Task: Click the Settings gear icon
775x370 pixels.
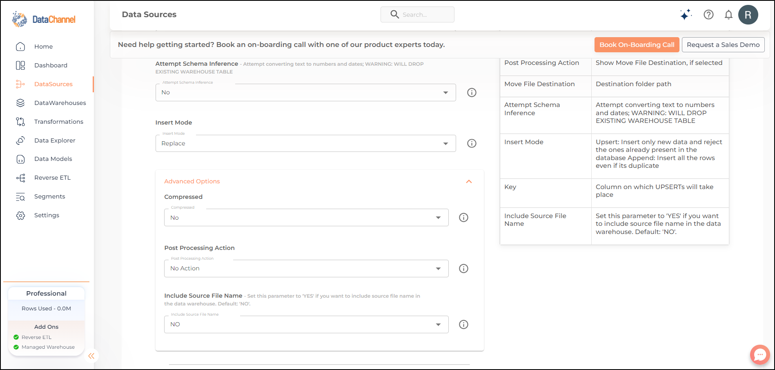Action: pos(20,216)
